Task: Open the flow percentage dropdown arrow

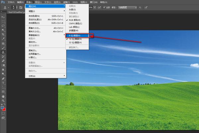Action: pyautogui.click(x=95, y=8)
